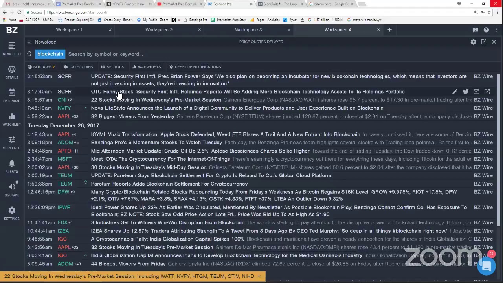The height and width of the screenshot is (283, 503).
Task: Click the pencil edit icon on the hovered story
Action: 455,92
